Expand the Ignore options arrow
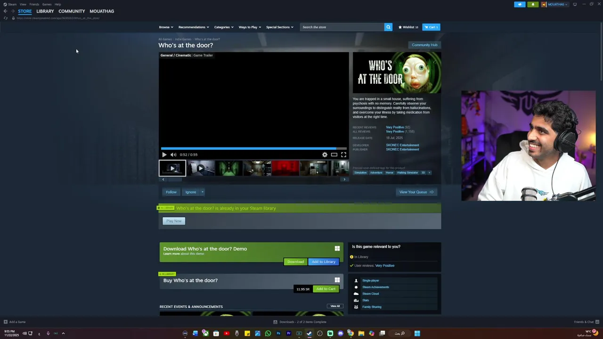603x339 pixels. (x=202, y=192)
